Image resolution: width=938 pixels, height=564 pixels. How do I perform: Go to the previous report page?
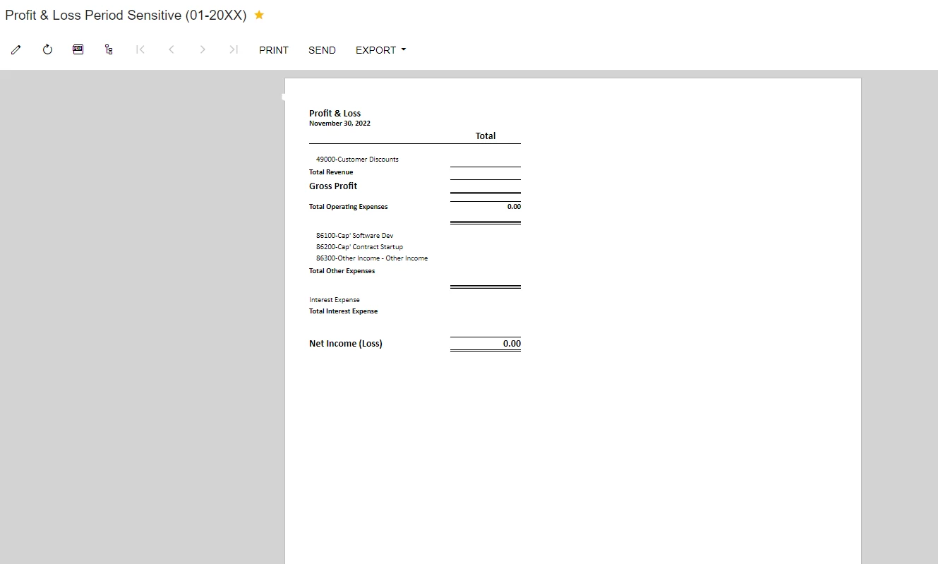(x=172, y=49)
